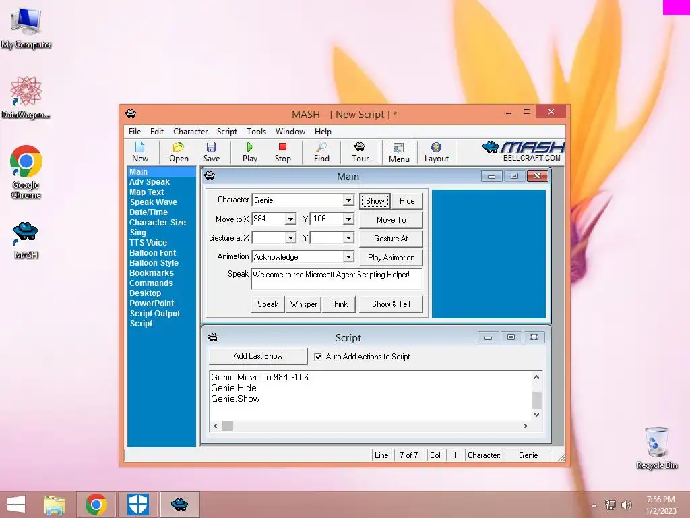Expand the Gesture at Y dropdown

pyautogui.click(x=348, y=238)
